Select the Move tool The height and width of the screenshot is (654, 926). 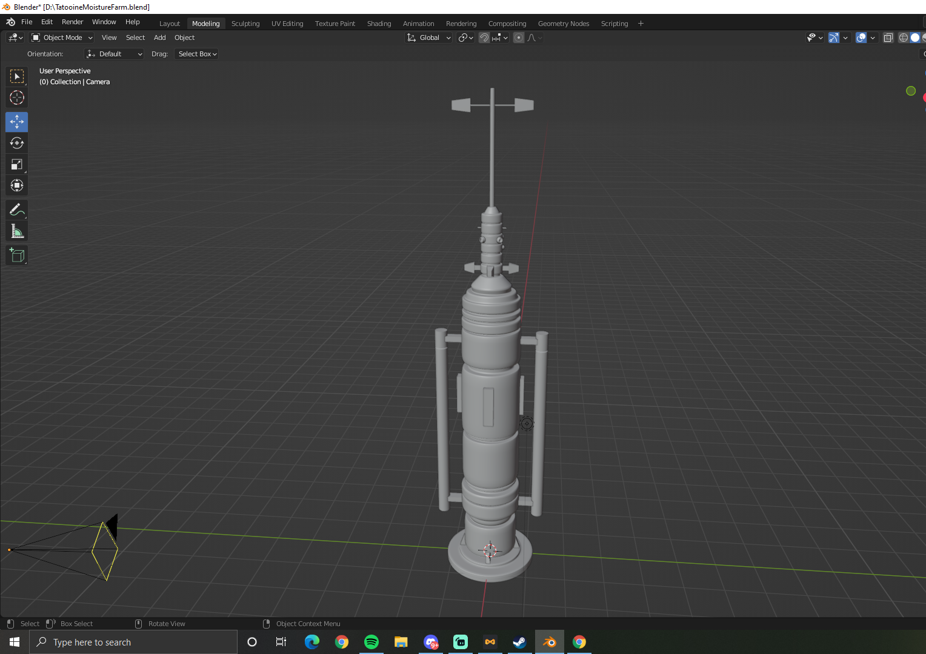pos(17,122)
